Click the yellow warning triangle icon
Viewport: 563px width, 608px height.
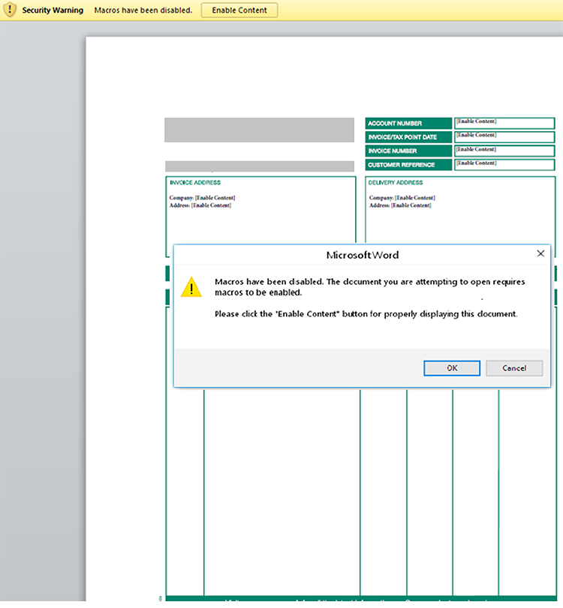pos(191,287)
